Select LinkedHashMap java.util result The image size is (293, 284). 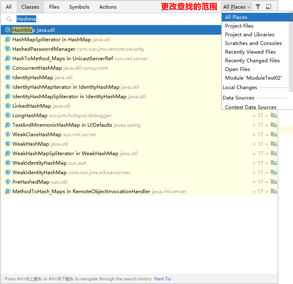tap(111, 106)
